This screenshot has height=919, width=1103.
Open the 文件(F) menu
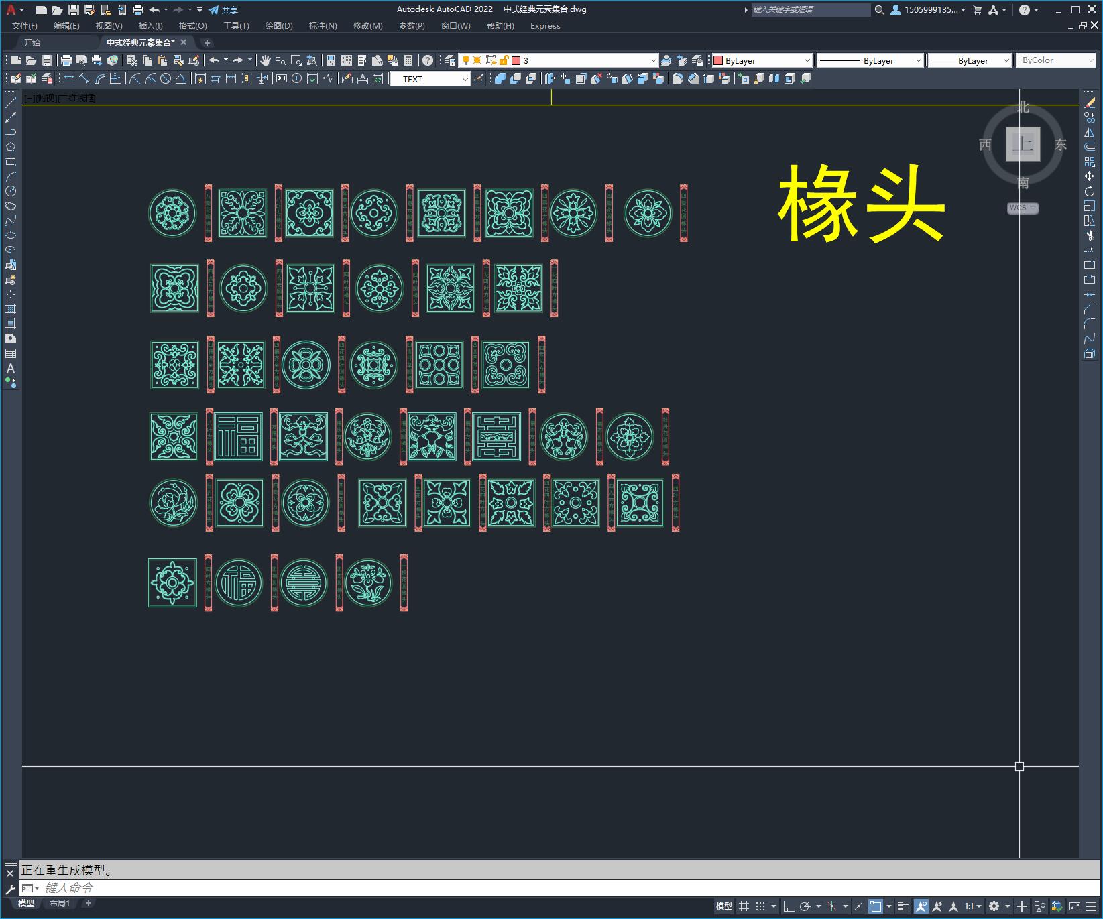pyautogui.click(x=25, y=26)
